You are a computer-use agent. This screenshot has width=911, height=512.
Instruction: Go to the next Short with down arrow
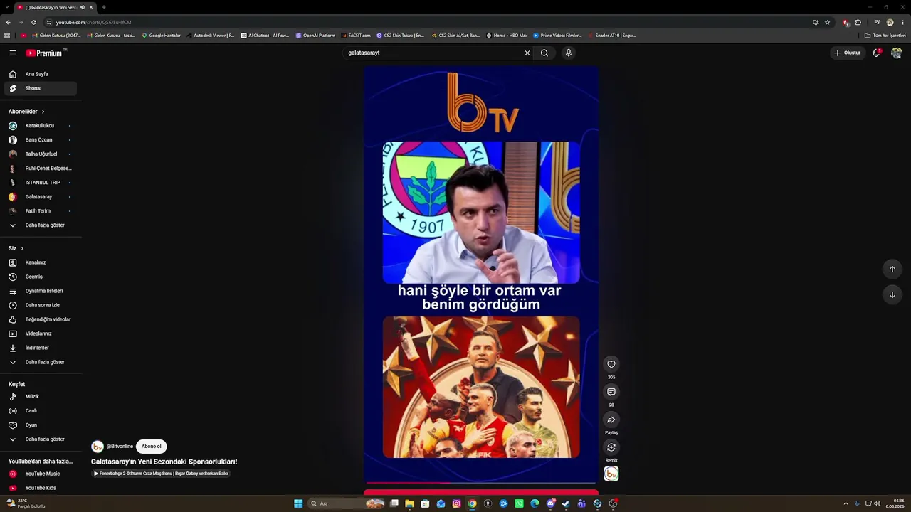(x=892, y=294)
